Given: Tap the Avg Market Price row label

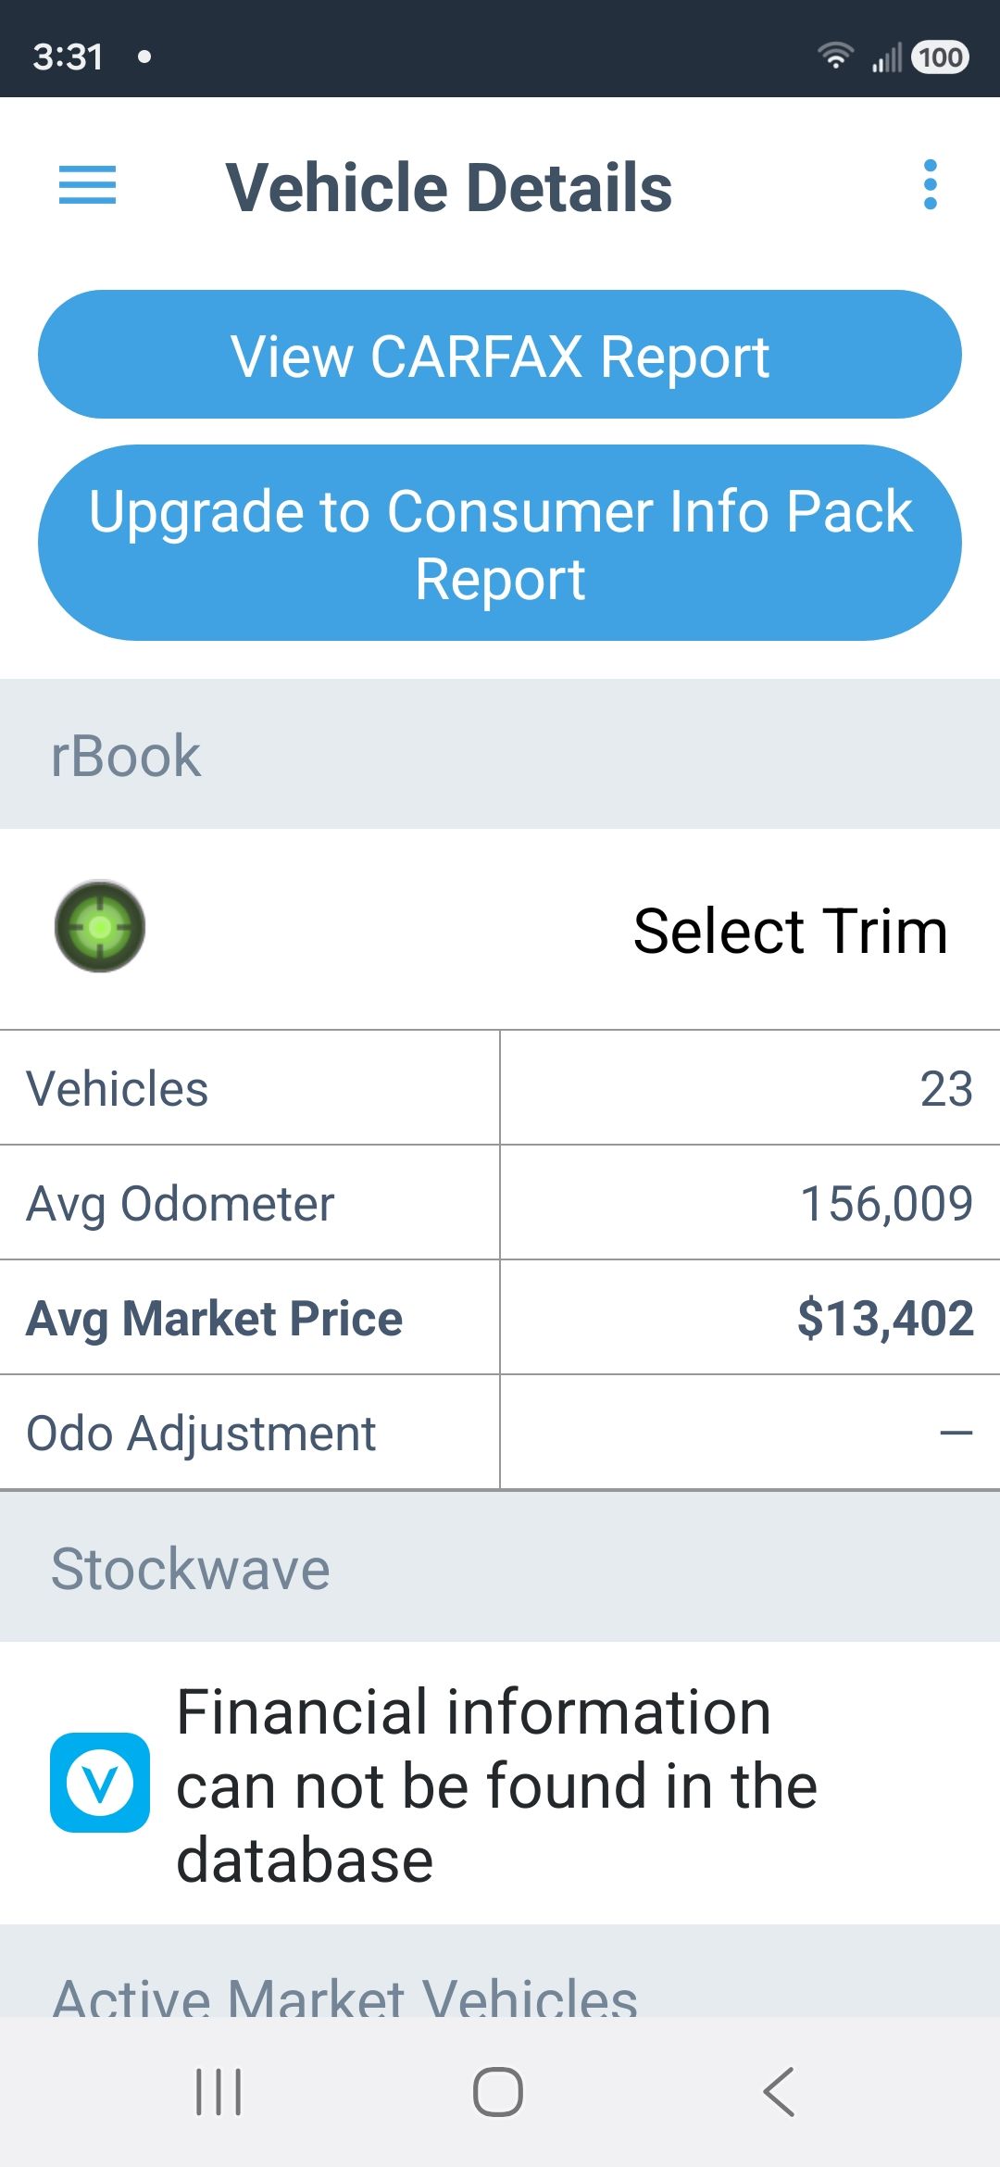Looking at the screenshot, I should point(215,1318).
